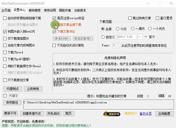Image resolution: width=176 pixels, height=128 pixels.
Task: Tick the keyword filter checkbox
Action: (5, 96)
